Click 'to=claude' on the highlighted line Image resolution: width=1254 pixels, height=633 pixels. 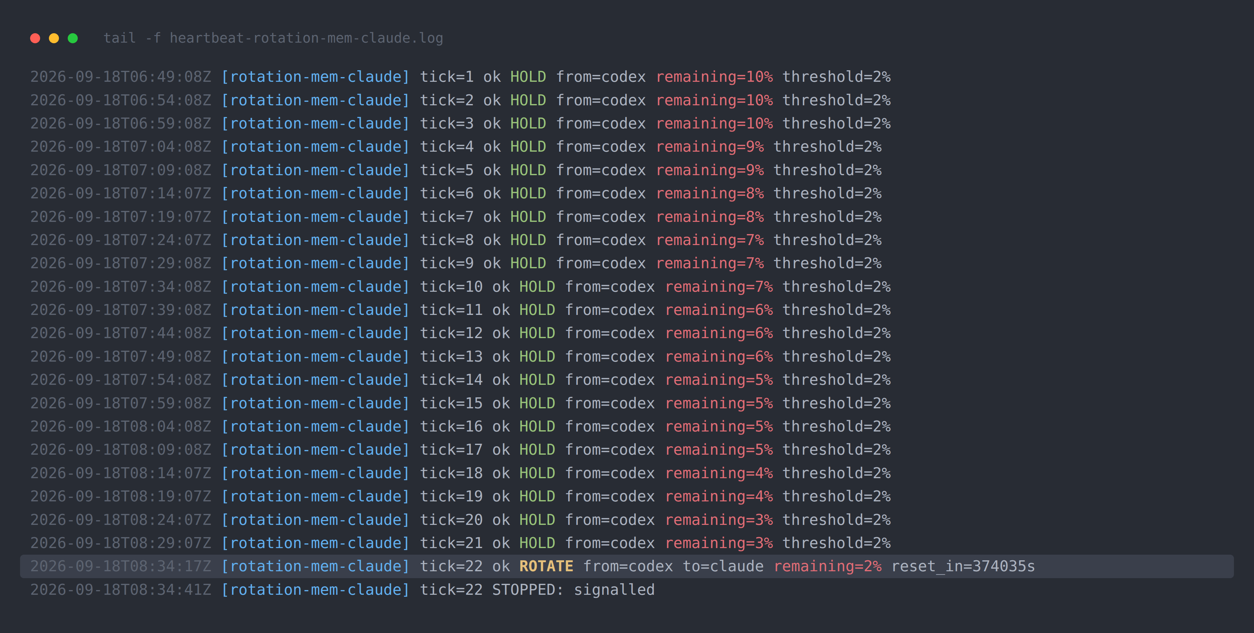pos(723,566)
